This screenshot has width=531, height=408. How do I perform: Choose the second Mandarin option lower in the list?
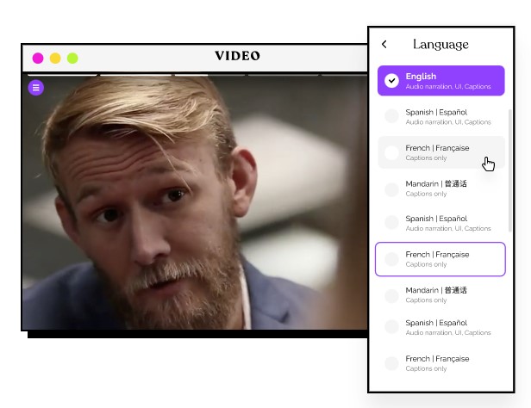440,294
